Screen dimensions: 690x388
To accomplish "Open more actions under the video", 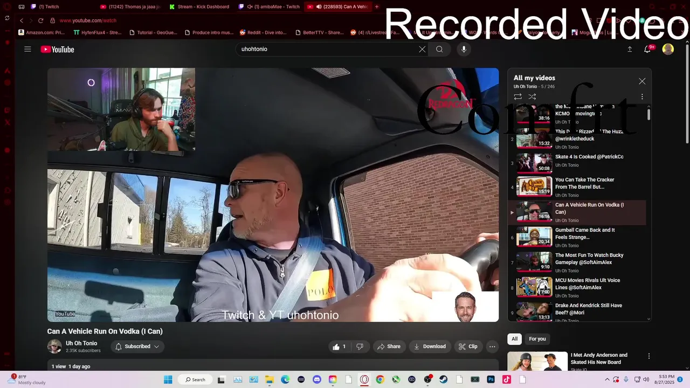I will (492, 347).
